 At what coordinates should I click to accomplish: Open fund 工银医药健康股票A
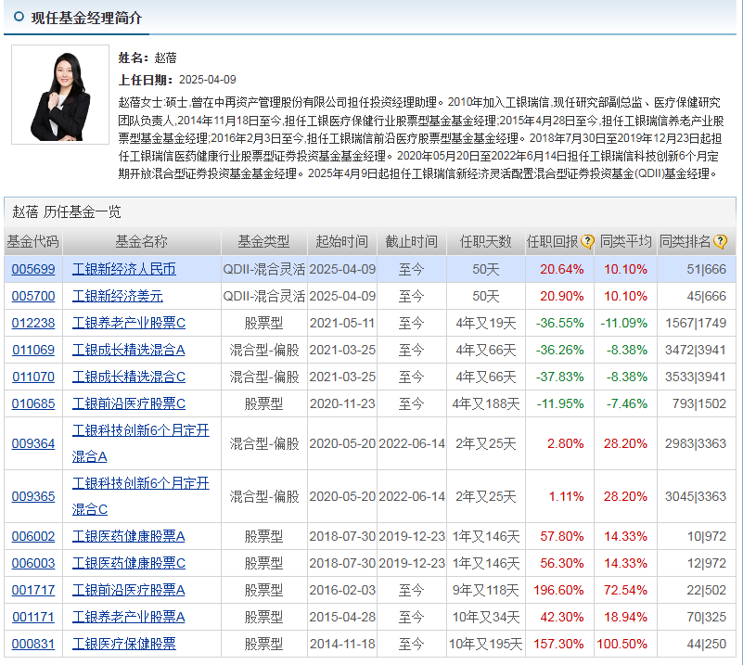tap(128, 536)
